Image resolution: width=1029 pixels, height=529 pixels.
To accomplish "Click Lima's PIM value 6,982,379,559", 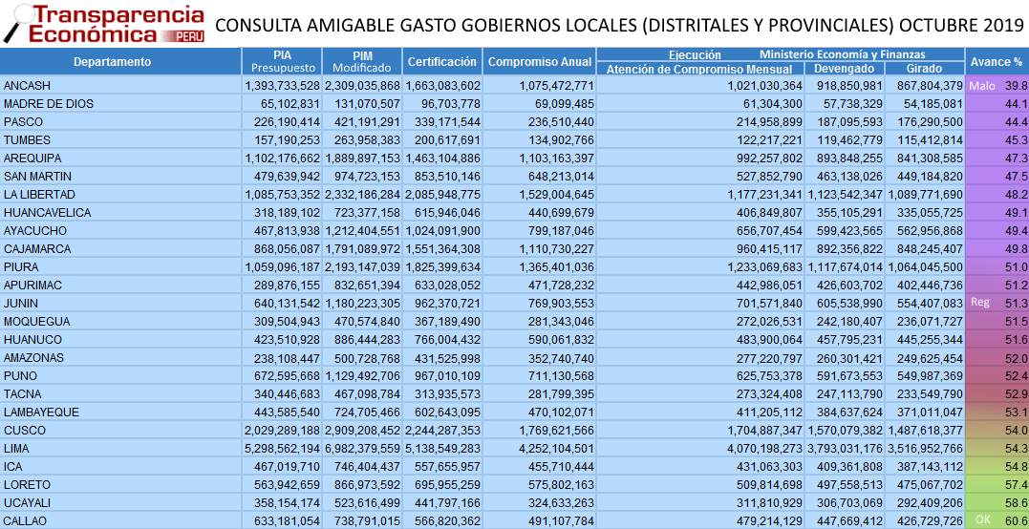I will tap(362, 449).
